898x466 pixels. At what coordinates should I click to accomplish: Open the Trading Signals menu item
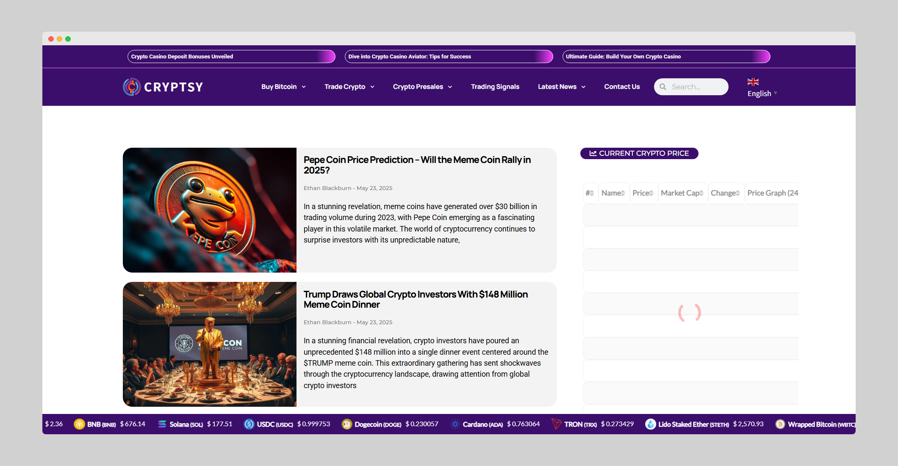pyautogui.click(x=495, y=87)
